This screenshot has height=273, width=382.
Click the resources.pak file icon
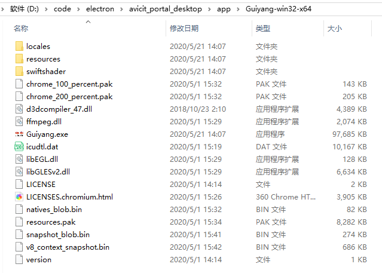click(x=19, y=222)
